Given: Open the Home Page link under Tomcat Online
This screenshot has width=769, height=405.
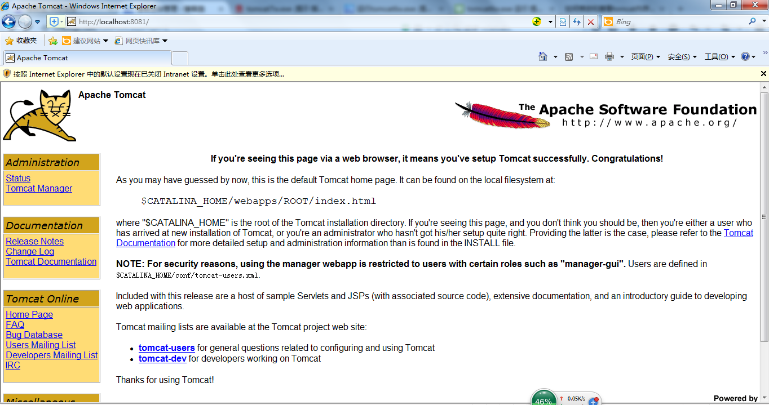Looking at the screenshot, I should pos(29,314).
